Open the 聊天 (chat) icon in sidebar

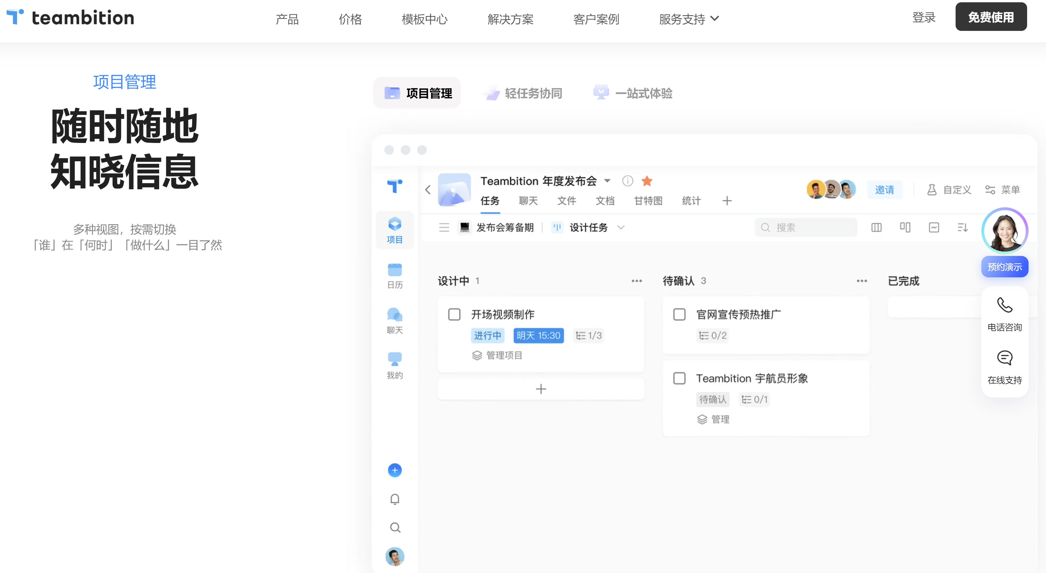pos(394,321)
